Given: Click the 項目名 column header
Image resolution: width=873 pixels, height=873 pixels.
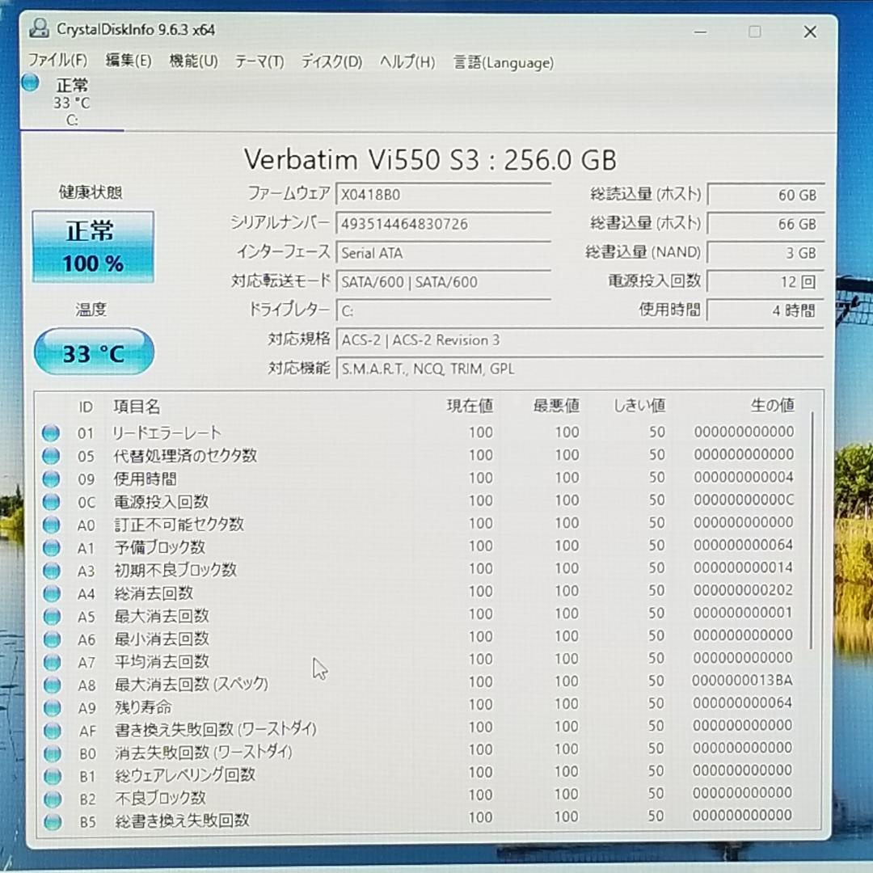Looking at the screenshot, I should click(x=137, y=407).
